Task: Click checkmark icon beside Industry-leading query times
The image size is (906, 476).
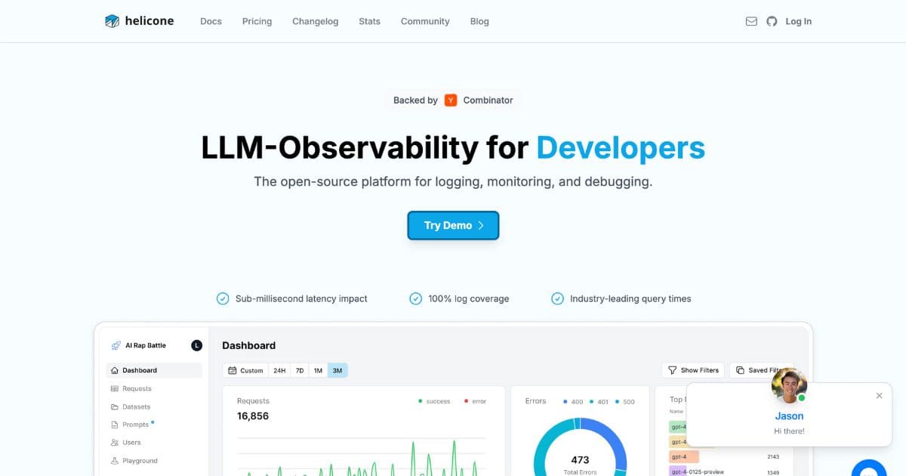Action: point(557,298)
